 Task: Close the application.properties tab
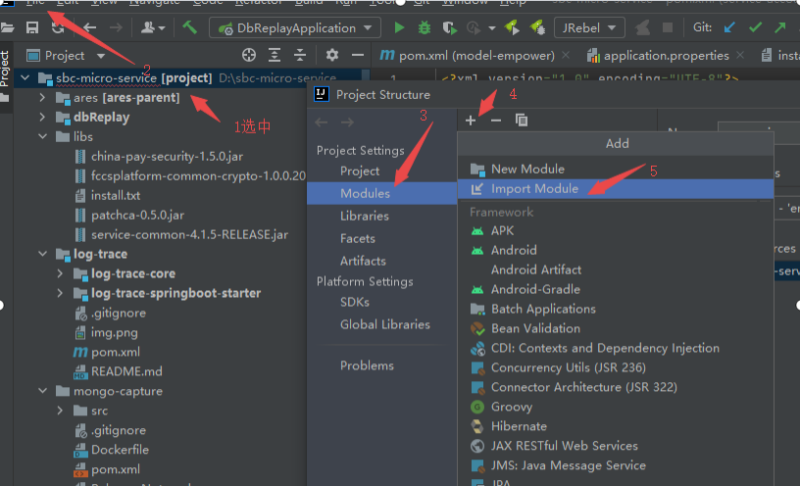click(740, 55)
